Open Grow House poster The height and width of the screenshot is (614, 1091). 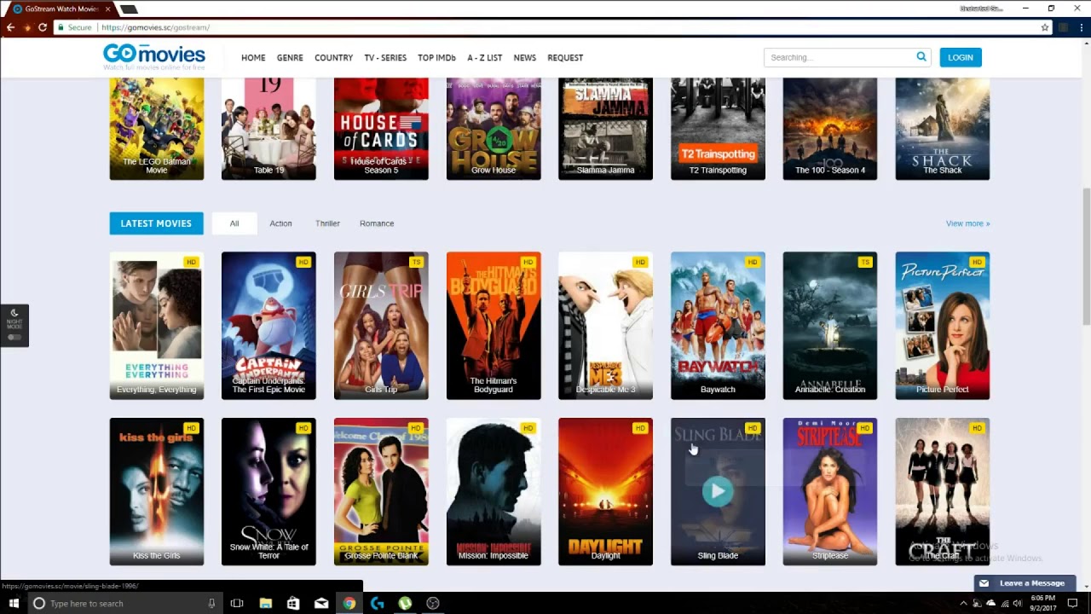click(x=494, y=128)
